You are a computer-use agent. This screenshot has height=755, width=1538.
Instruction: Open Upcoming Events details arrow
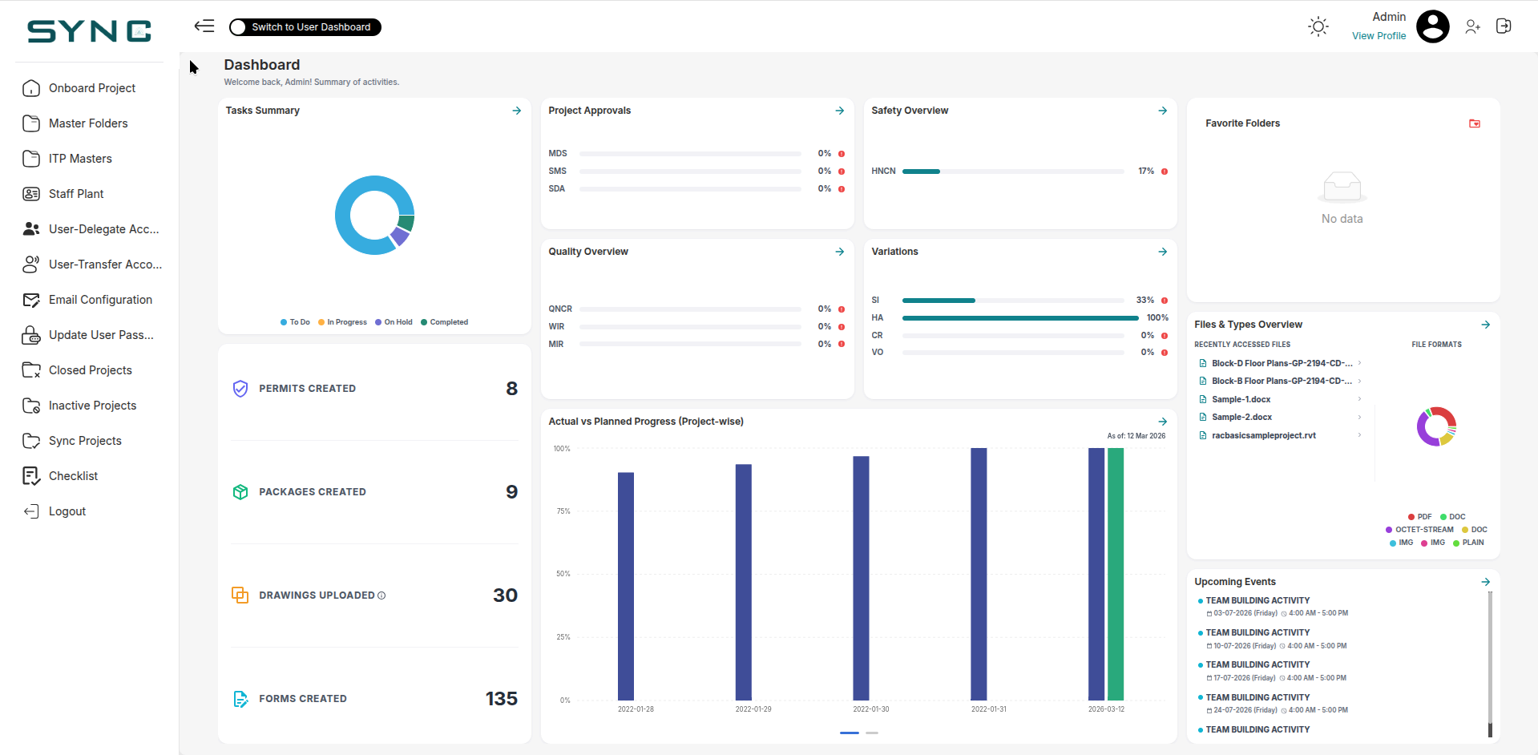pos(1486,582)
